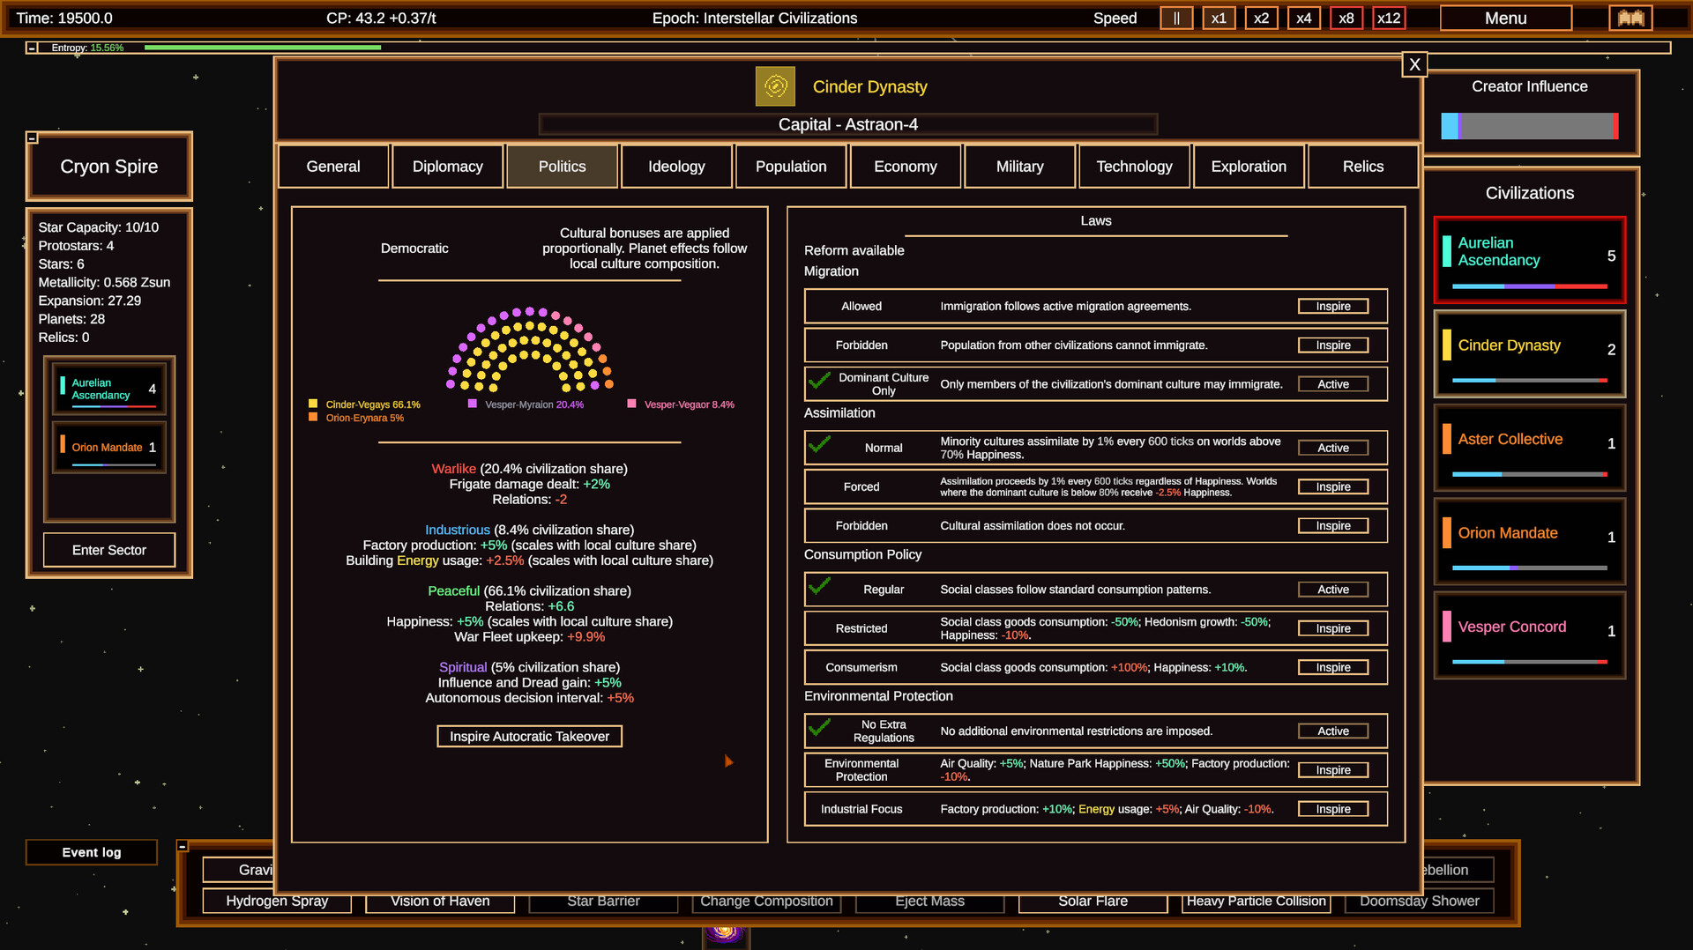Activate Heavy Particle Collision power
This screenshot has height=950, width=1693.
[1256, 901]
